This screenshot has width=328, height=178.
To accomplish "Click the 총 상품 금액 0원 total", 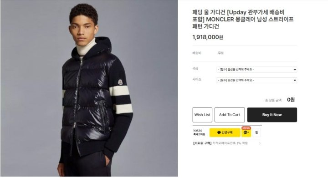I will (x=280, y=100).
